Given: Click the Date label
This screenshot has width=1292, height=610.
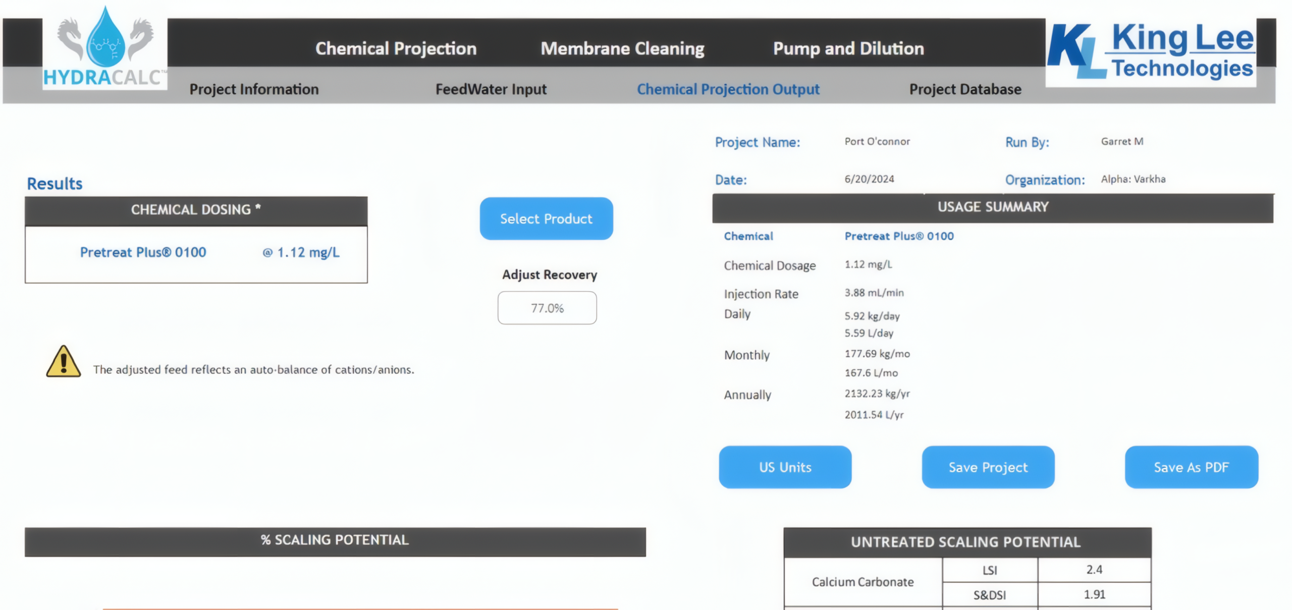Looking at the screenshot, I should (x=731, y=180).
